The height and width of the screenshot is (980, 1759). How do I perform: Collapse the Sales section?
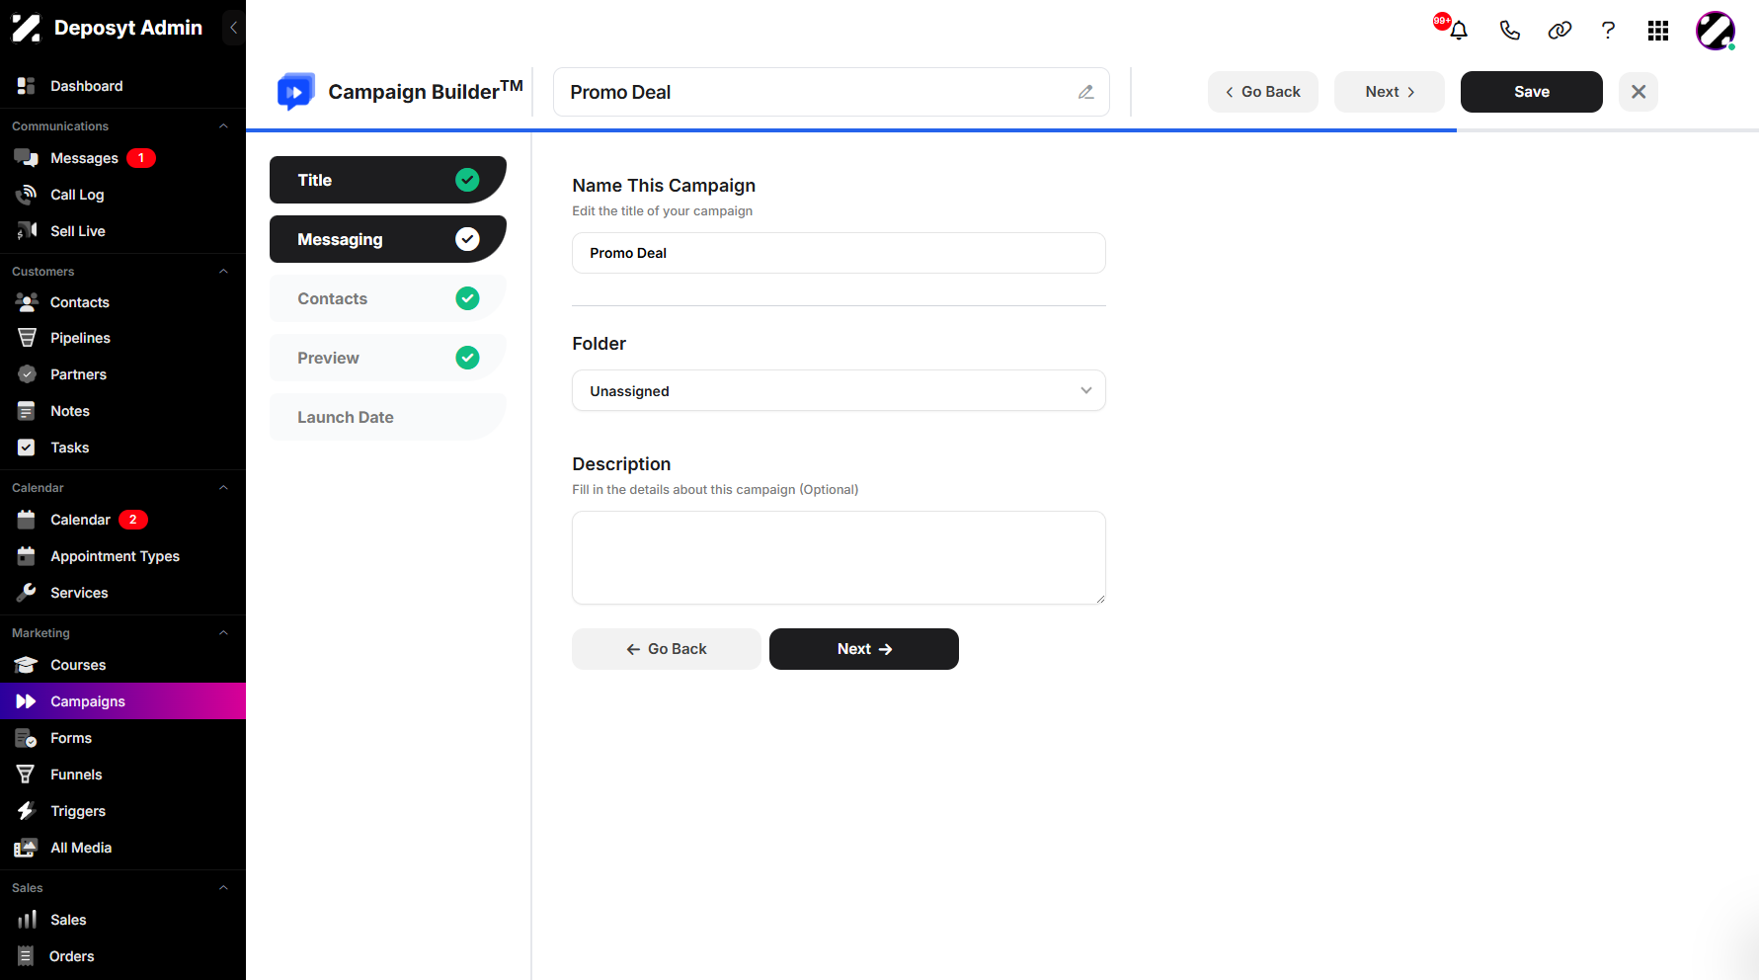click(223, 888)
